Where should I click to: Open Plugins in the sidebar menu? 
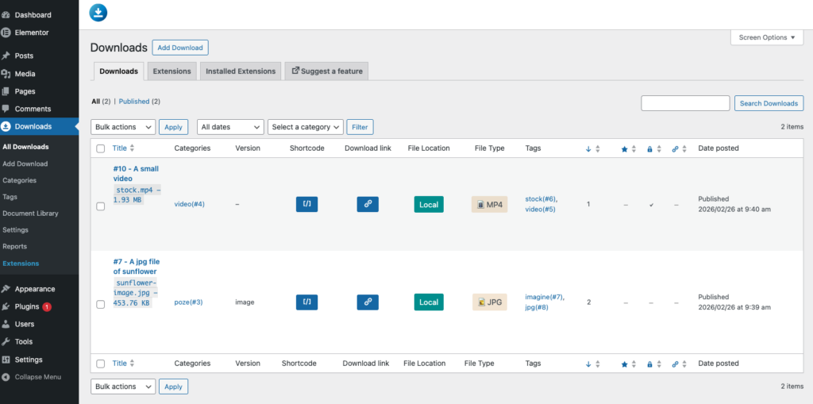(27, 306)
